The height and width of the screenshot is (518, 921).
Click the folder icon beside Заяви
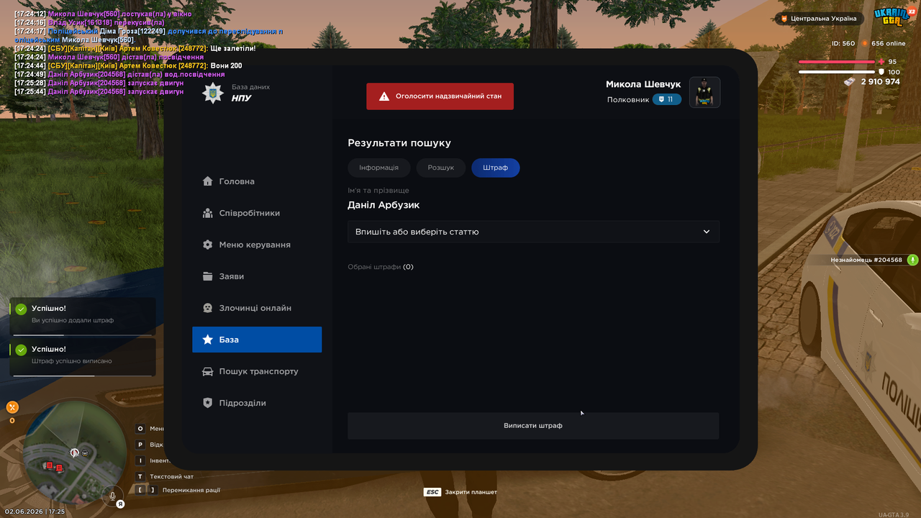click(x=208, y=276)
